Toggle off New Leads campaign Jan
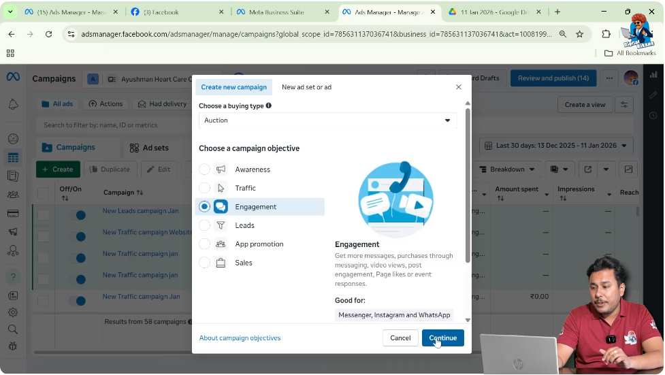This screenshot has width=665, height=375. (78, 215)
